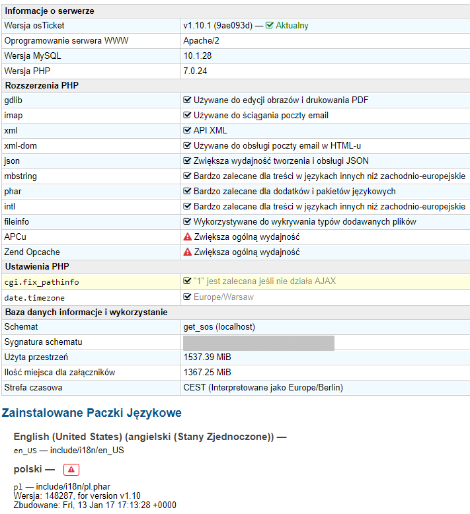470x514 pixels.
Task: Select the Apache/2 server value
Action: (x=201, y=41)
